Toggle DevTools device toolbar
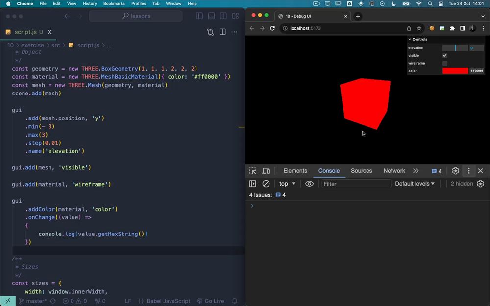The image size is (490, 306). click(266, 171)
